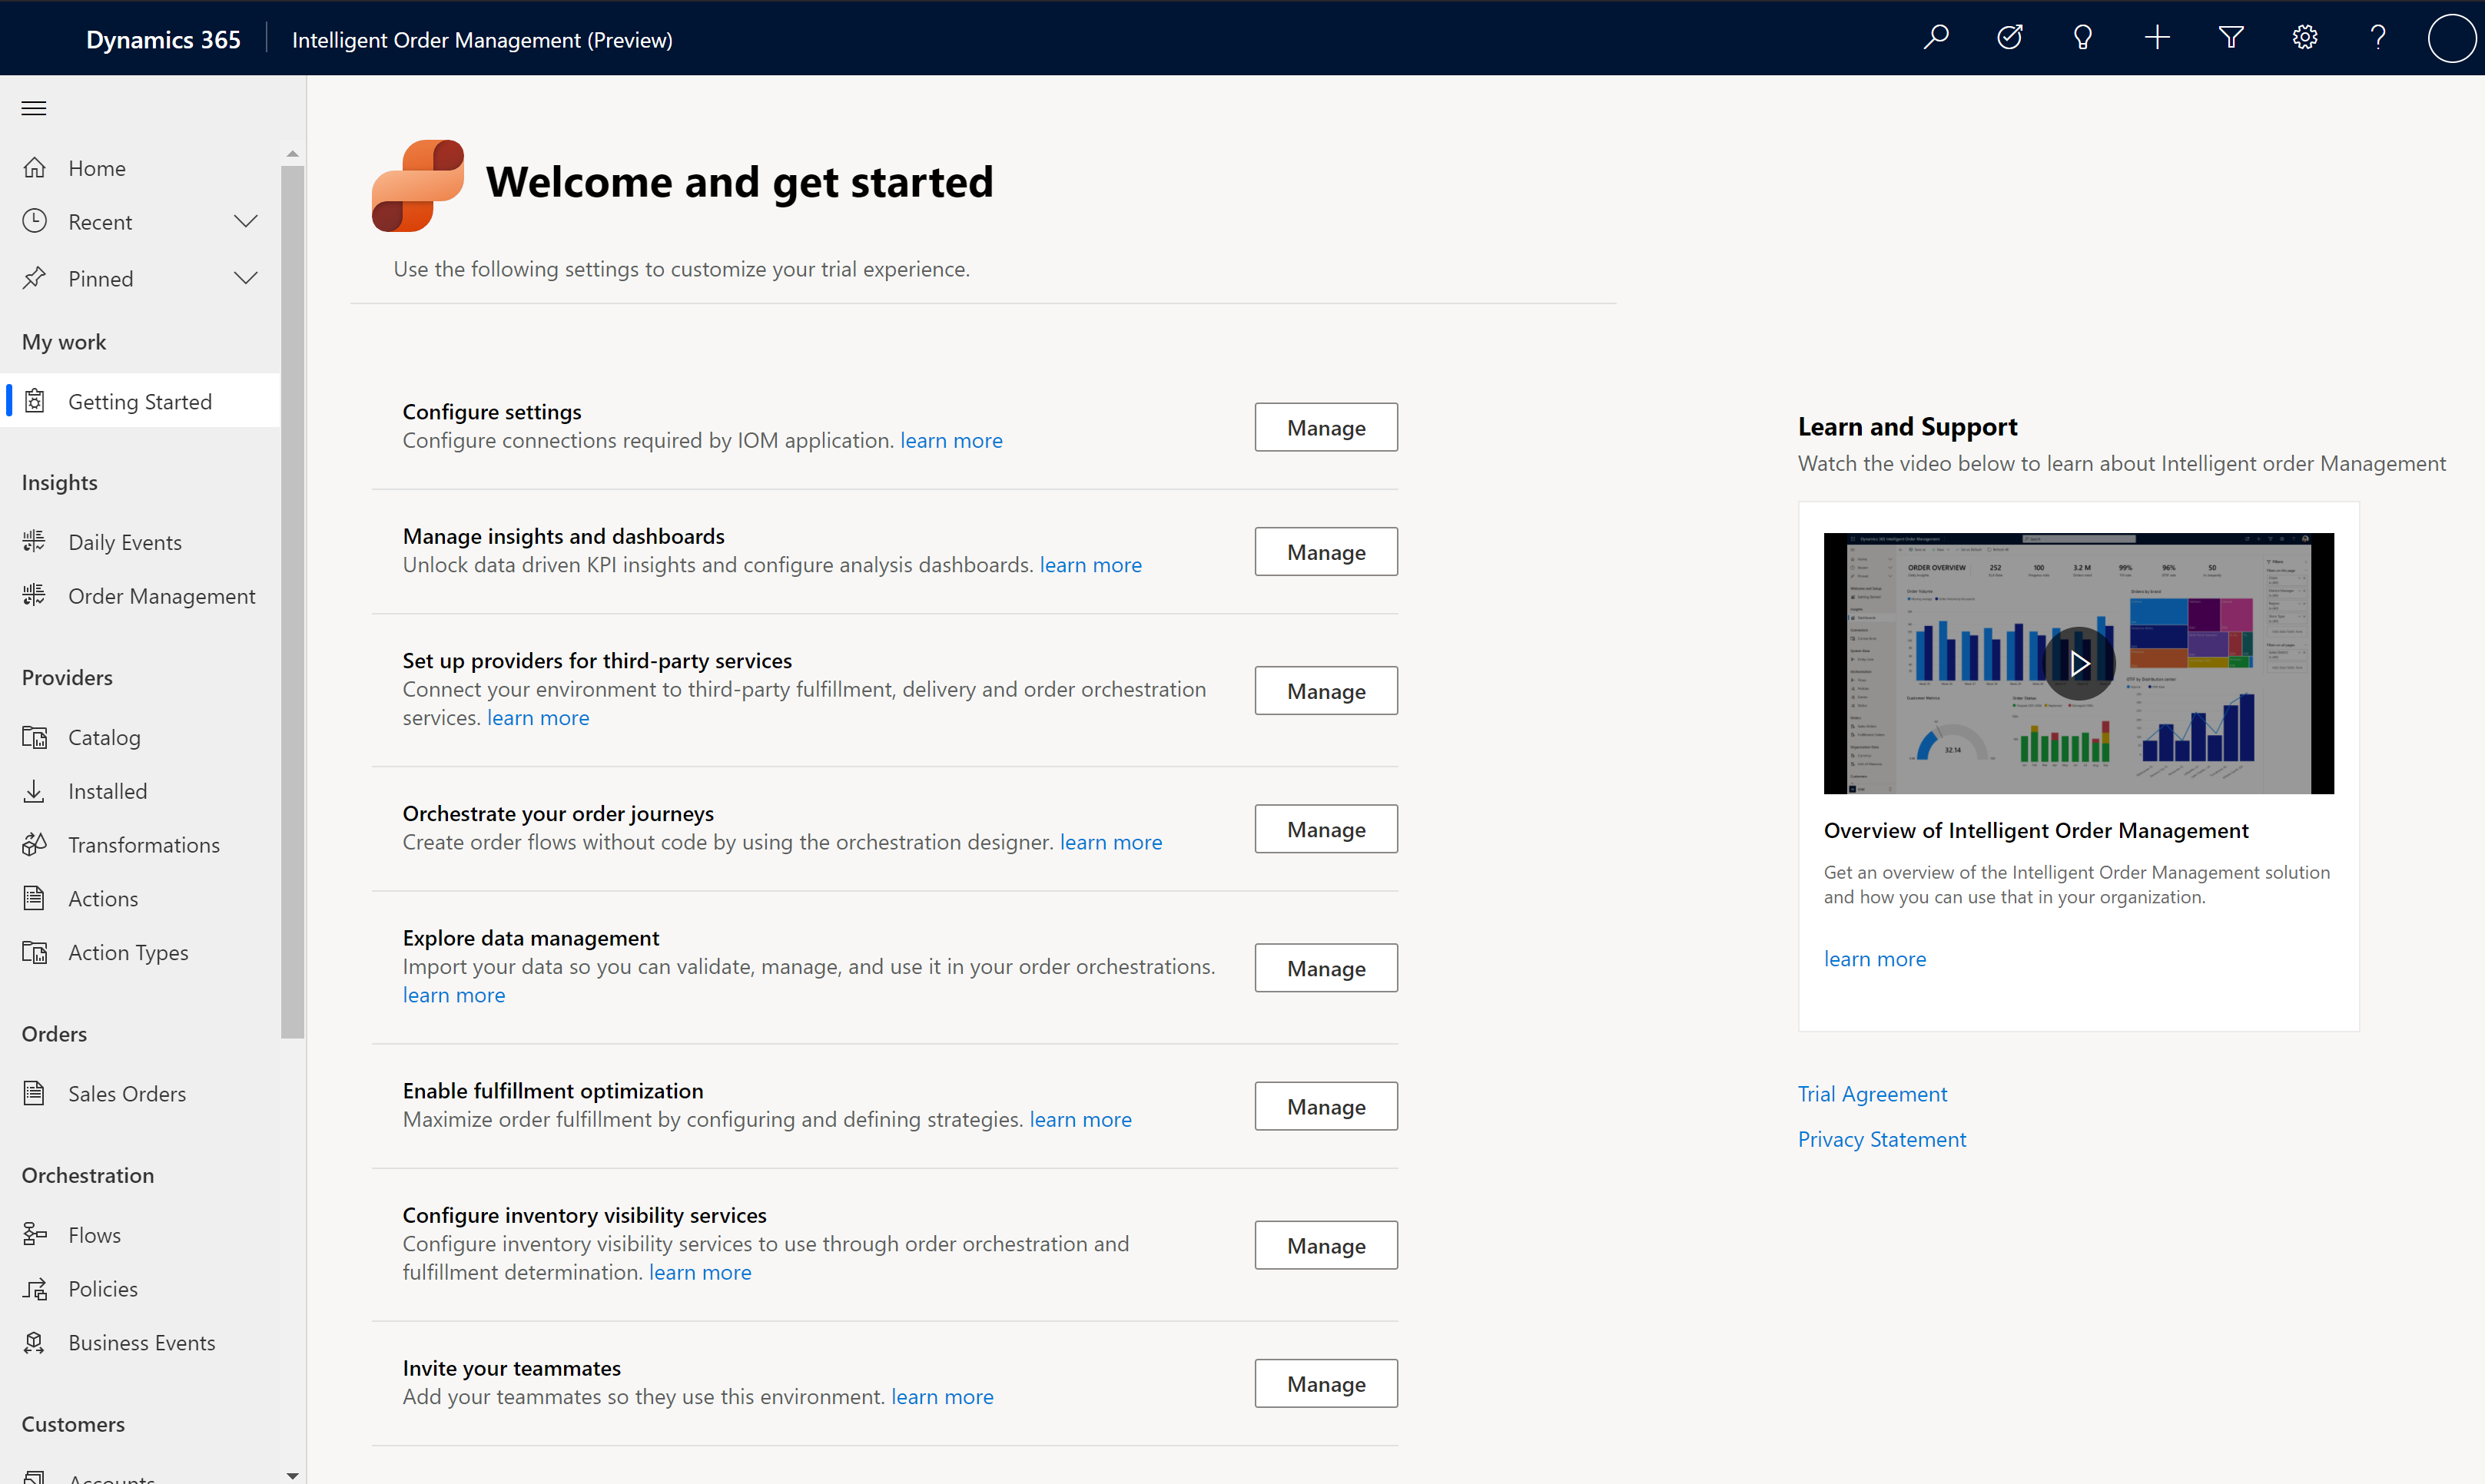2485x1484 pixels.
Task: Click Manage for Enable fulfillment optimization
Action: (1325, 1105)
